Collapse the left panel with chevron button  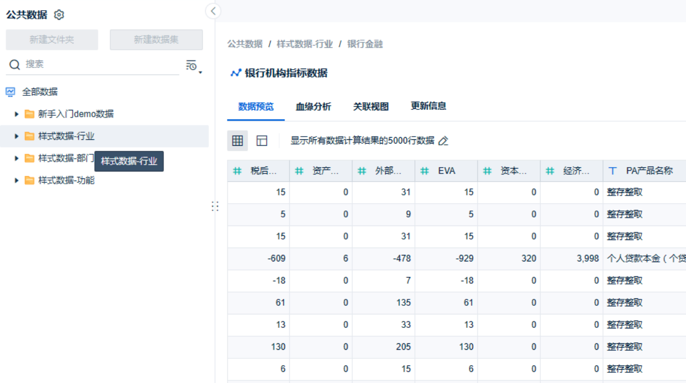click(x=213, y=11)
